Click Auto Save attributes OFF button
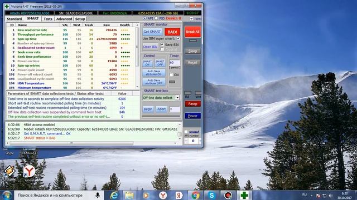 pos(154,82)
